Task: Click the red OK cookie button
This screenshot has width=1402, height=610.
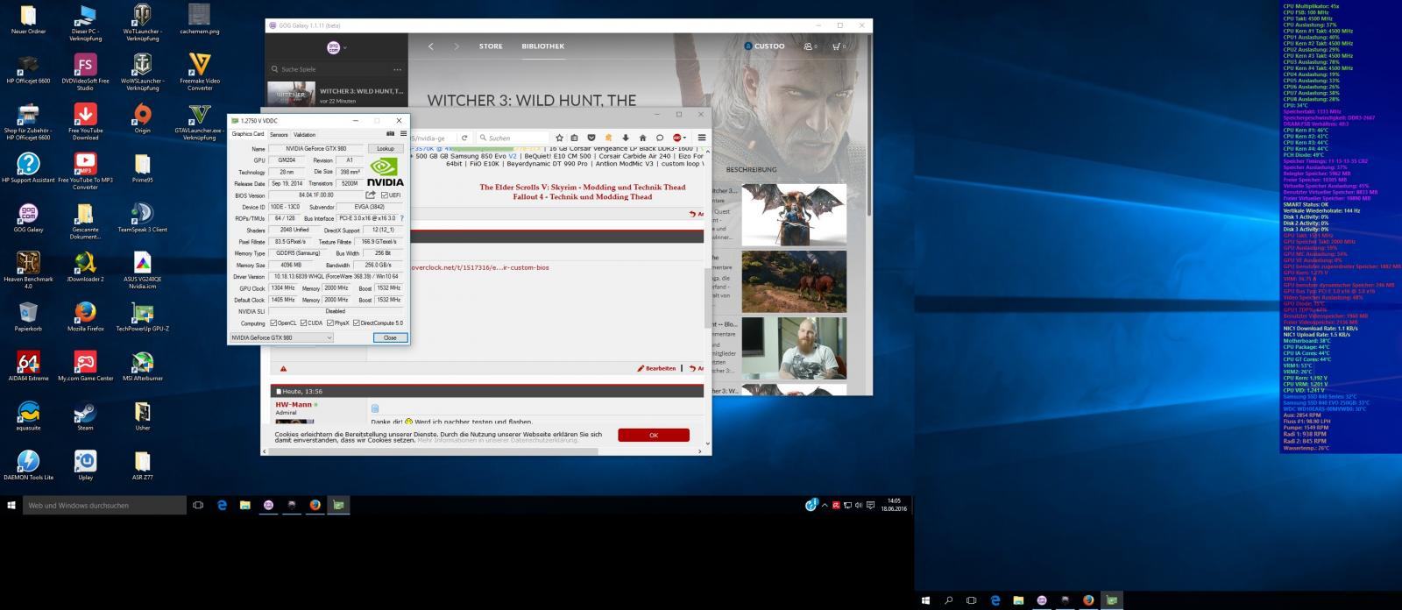Action: click(x=653, y=435)
